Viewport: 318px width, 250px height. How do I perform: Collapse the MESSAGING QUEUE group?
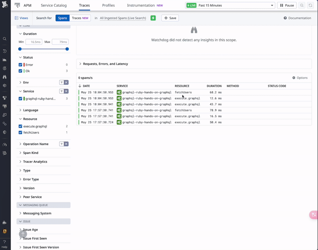click(x=43, y=205)
